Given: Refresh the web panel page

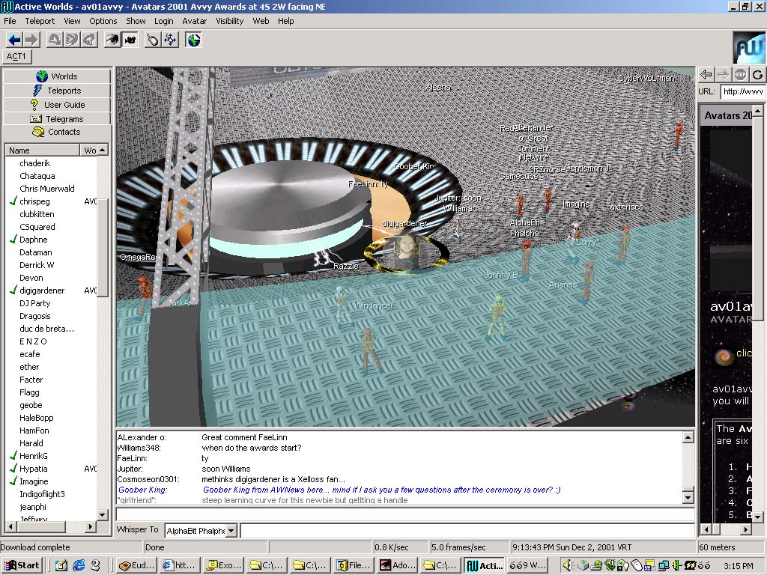Looking at the screenshot, I should point(757,74).
